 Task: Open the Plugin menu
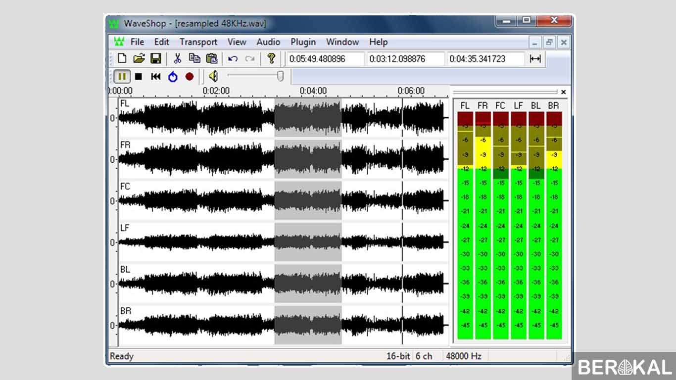[x=303, y=42]
